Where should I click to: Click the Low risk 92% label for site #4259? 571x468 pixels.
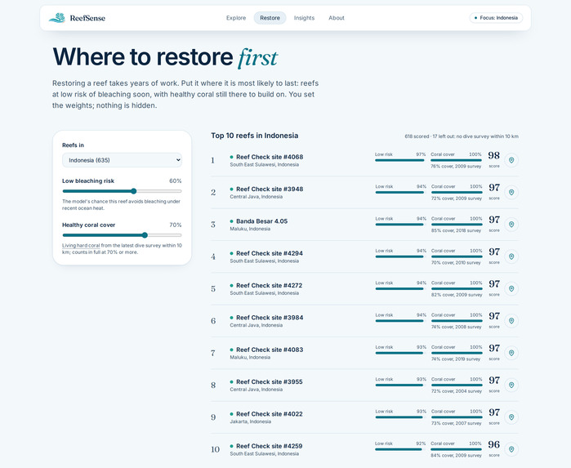pos(400,443)
